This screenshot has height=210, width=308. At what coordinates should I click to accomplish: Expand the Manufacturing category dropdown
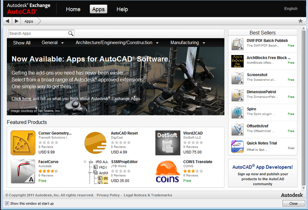(x=188, y=43)
